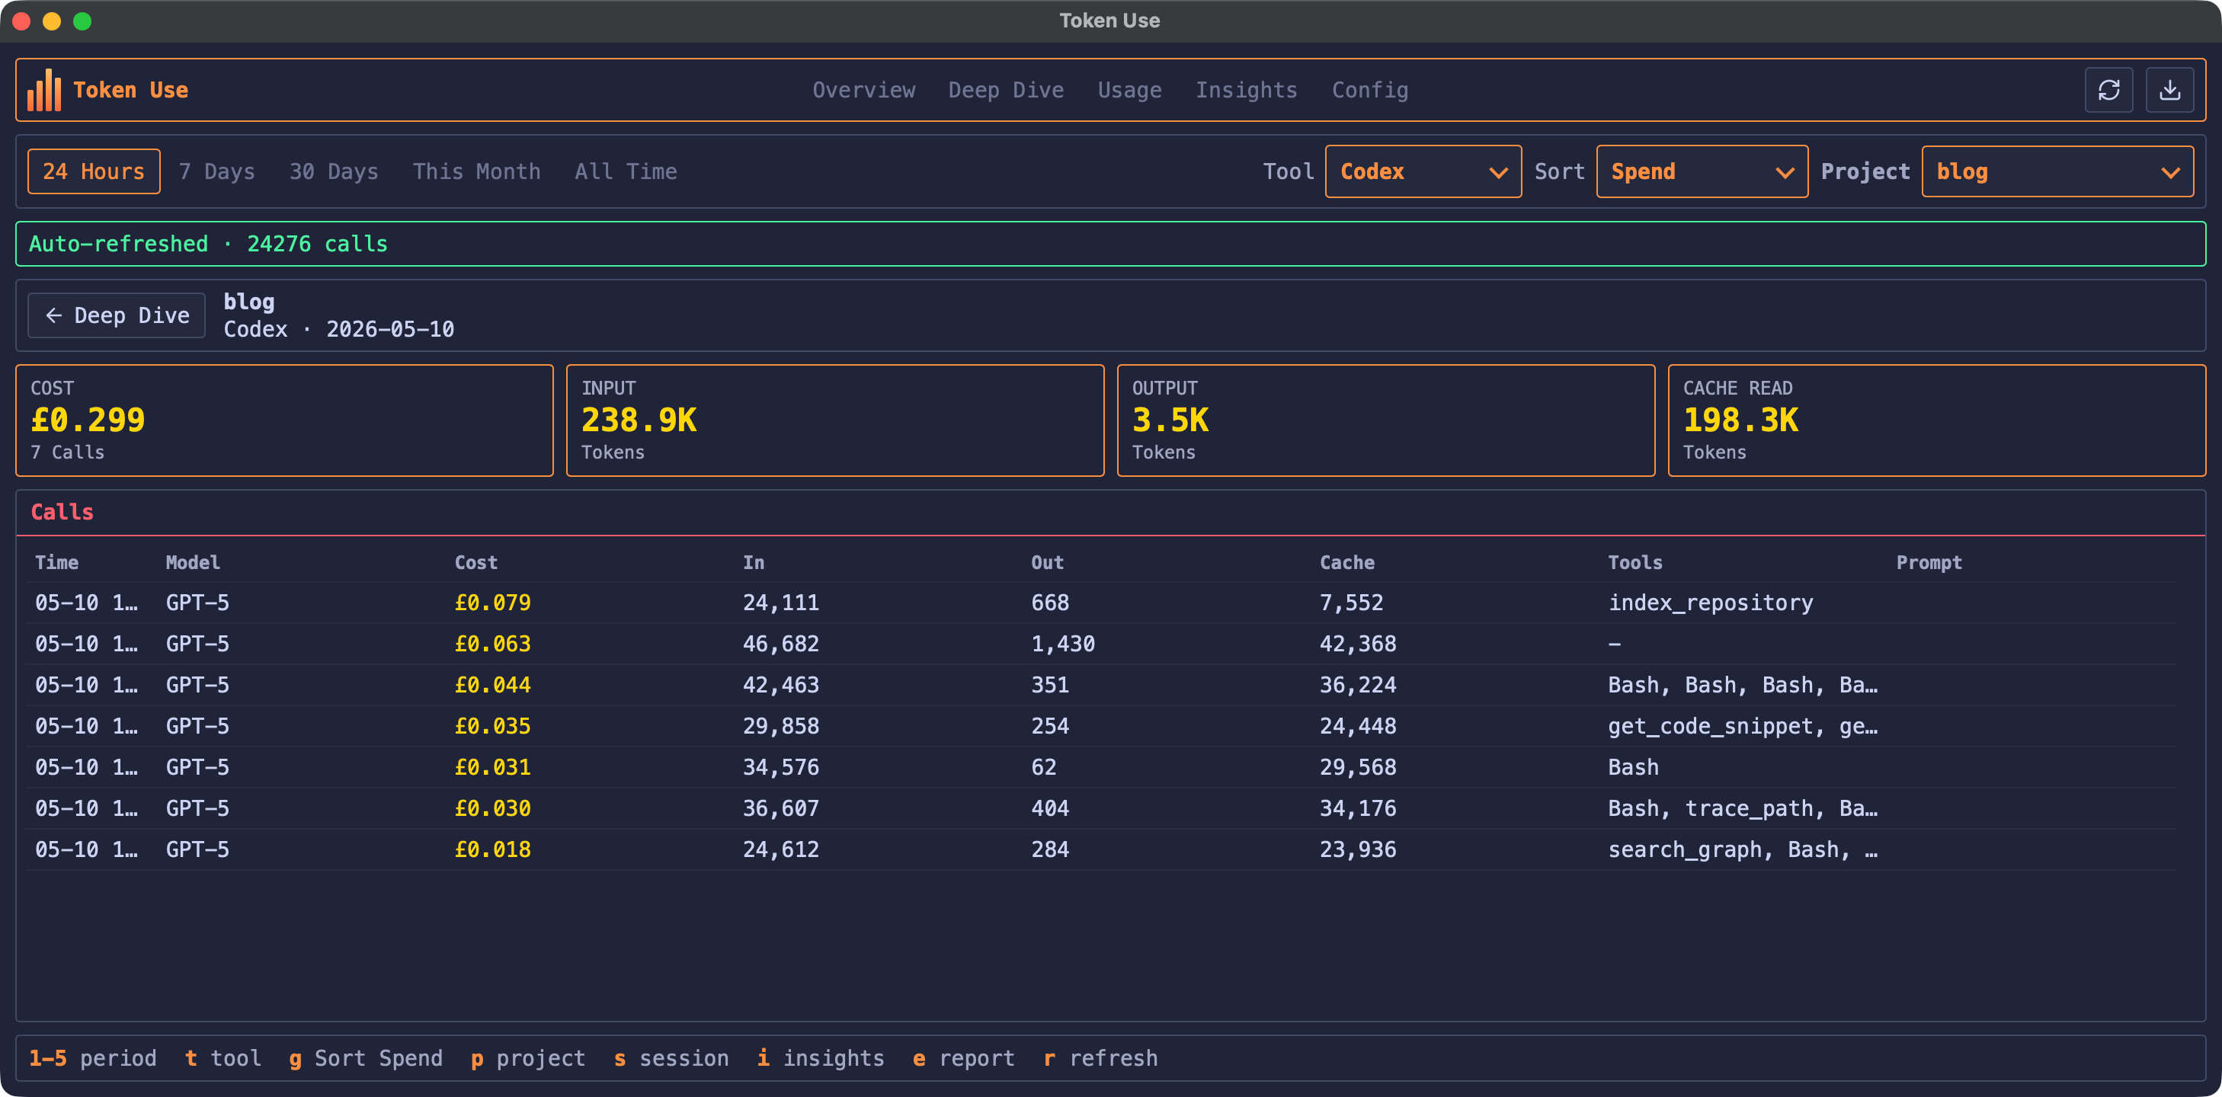Screen dimensions: 2222x1097
Task: Click the s session shortcut hint
Action: coord(671,1059)
